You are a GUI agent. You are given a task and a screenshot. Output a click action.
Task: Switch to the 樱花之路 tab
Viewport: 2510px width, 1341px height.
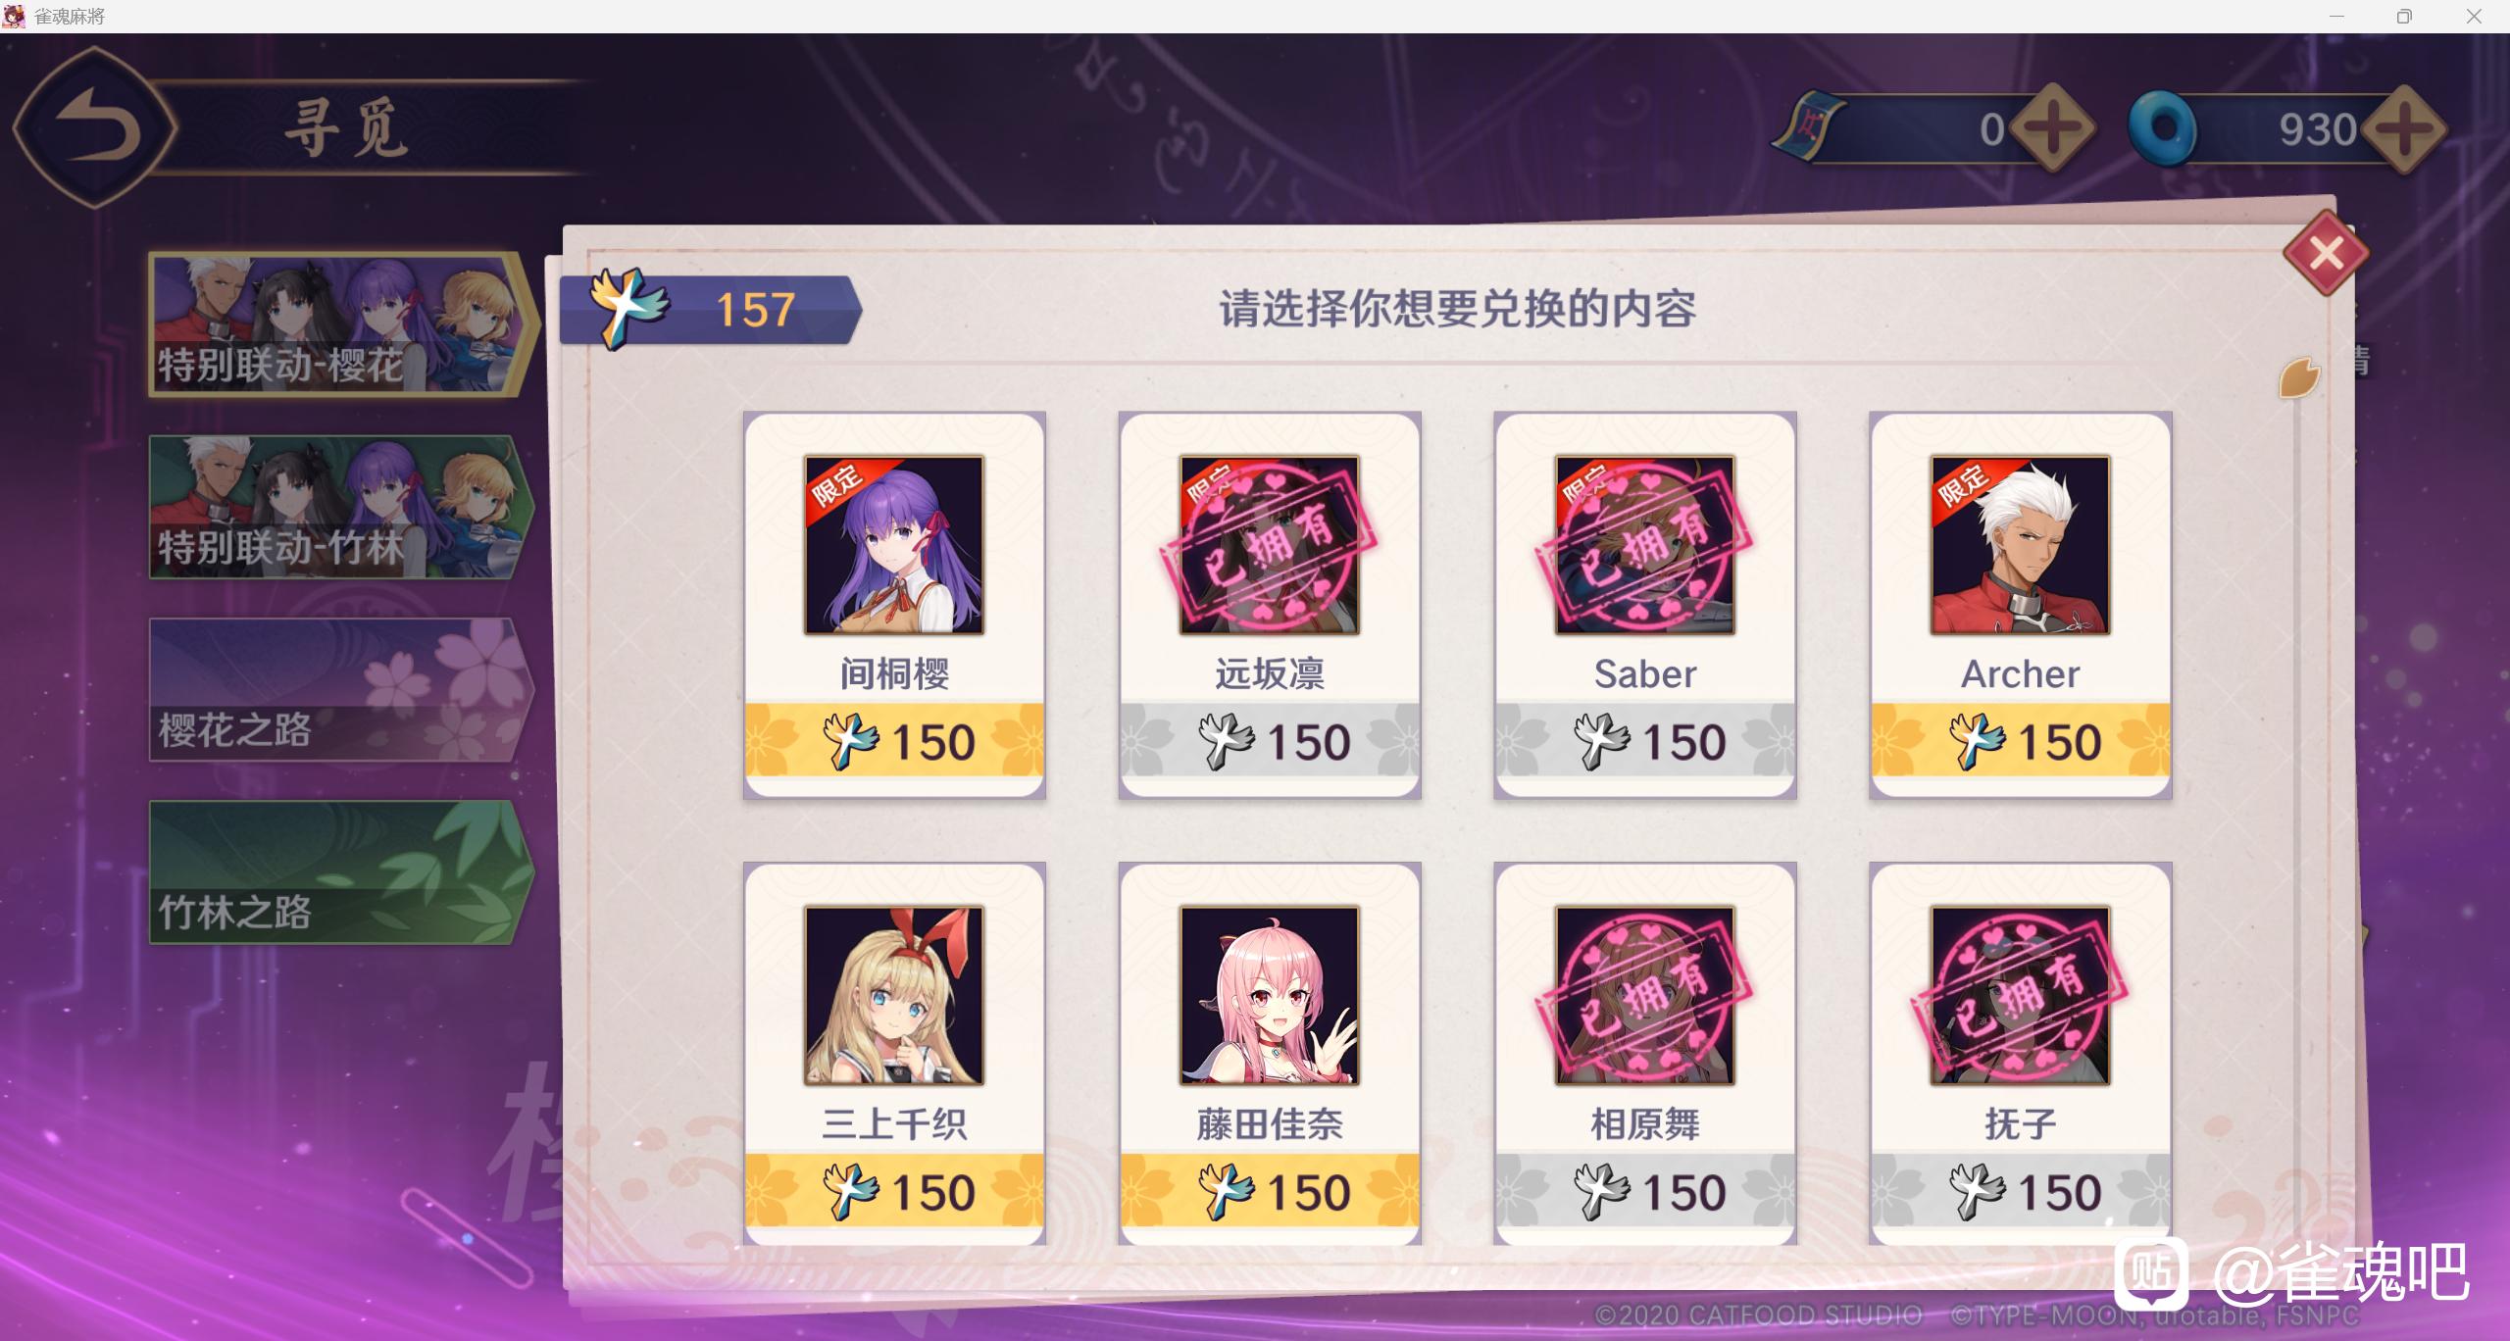pos(341,690)
